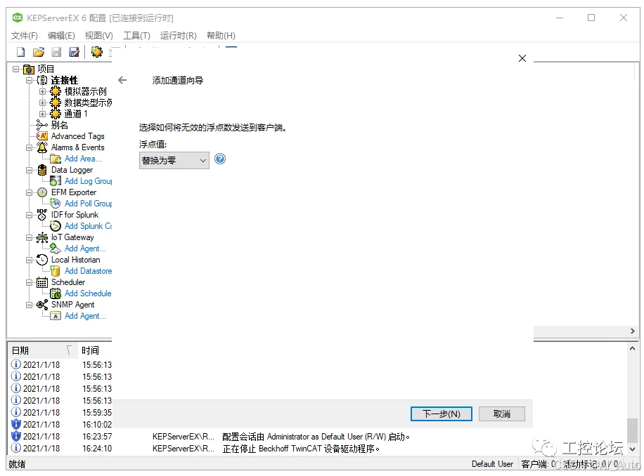Select the 连接性 connectivity icon

[x=42, y=80]
